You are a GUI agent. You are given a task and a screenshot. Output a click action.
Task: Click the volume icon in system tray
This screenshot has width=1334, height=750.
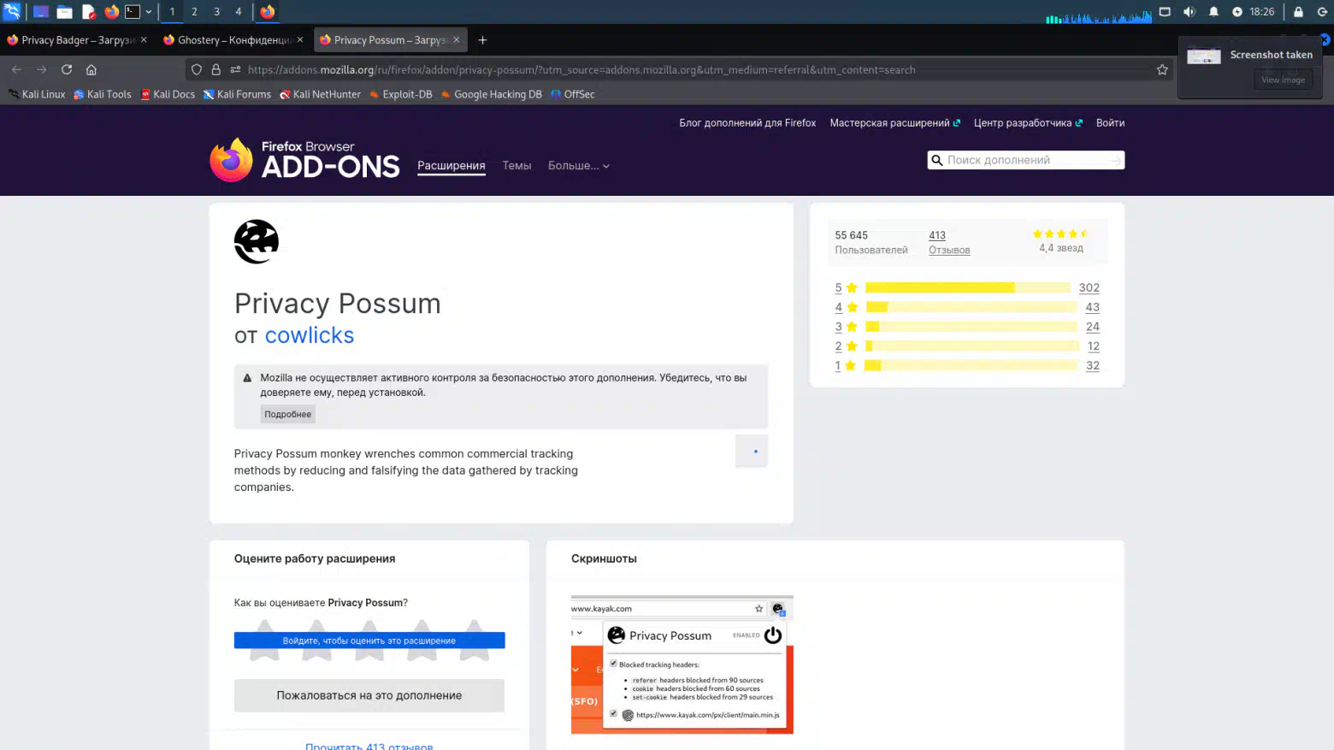pos(1189,12)
